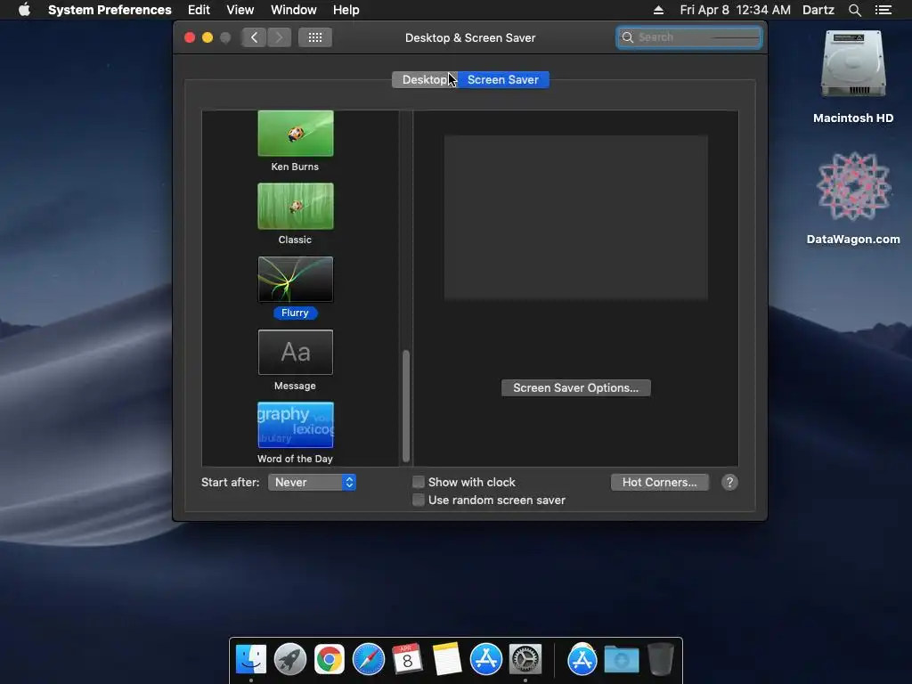Click the yellow minimize window button

coord(207,37)
